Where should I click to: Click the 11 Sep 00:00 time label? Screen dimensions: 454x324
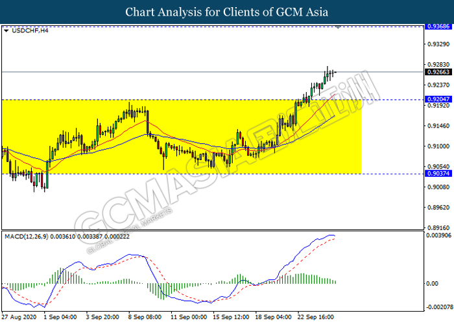pyautogui.click(x=189, y=317)
